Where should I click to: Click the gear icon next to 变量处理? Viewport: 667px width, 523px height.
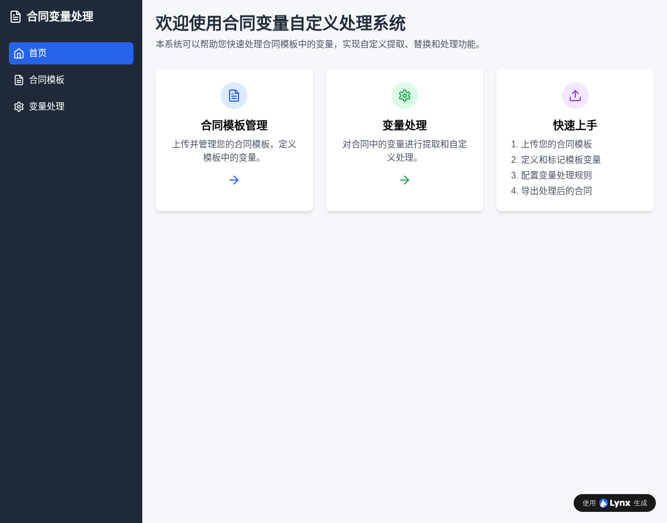click(19, 107)
